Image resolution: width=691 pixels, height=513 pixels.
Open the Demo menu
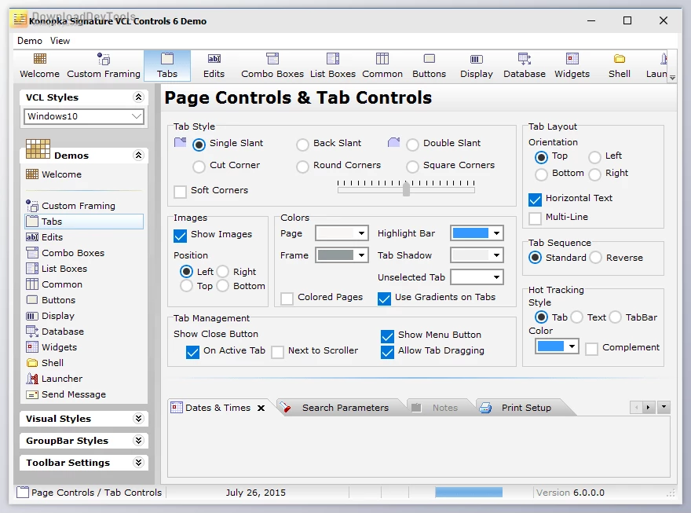(x=30, y=41)
